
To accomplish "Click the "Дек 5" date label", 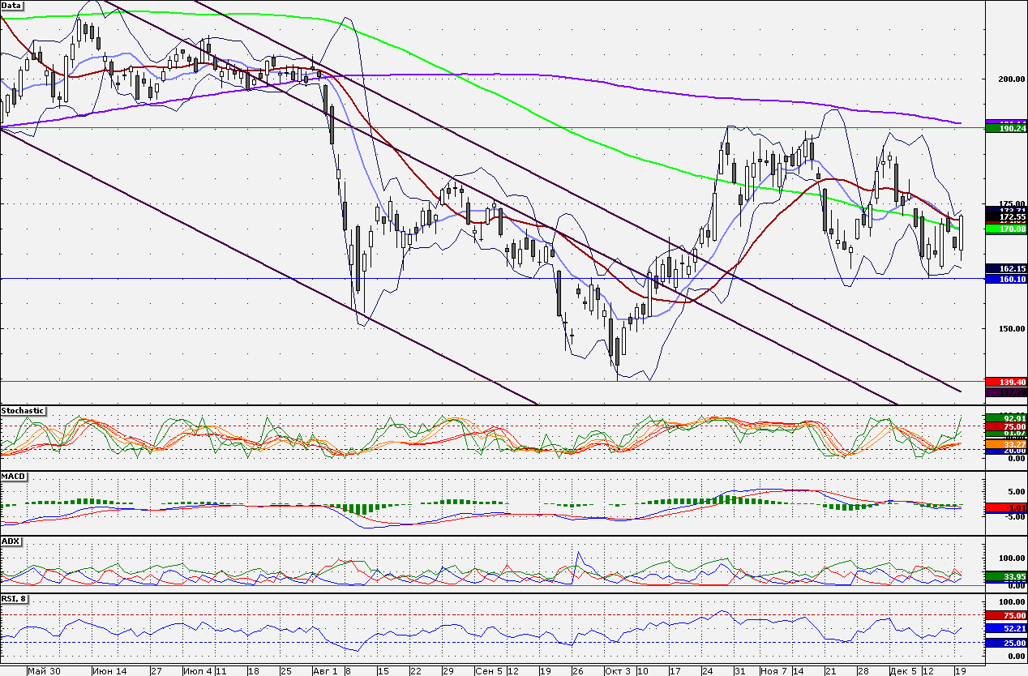I will [902, 671].
